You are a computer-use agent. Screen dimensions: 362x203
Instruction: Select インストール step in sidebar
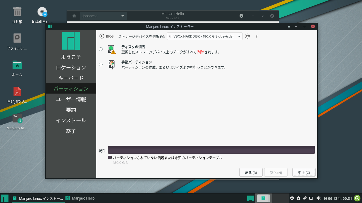(x=71, y=120)
